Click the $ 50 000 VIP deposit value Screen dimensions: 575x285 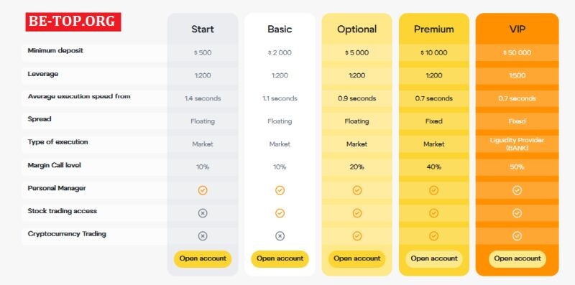point(517,52)
